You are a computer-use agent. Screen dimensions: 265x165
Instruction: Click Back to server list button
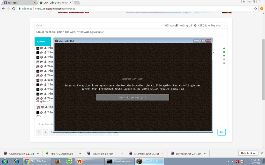[133, 97]
